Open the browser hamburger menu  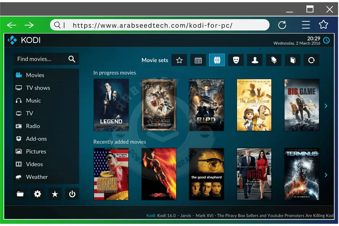coord(306,25)
